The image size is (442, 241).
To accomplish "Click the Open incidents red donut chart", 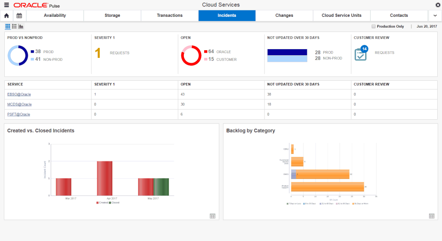I will (191, 56).
